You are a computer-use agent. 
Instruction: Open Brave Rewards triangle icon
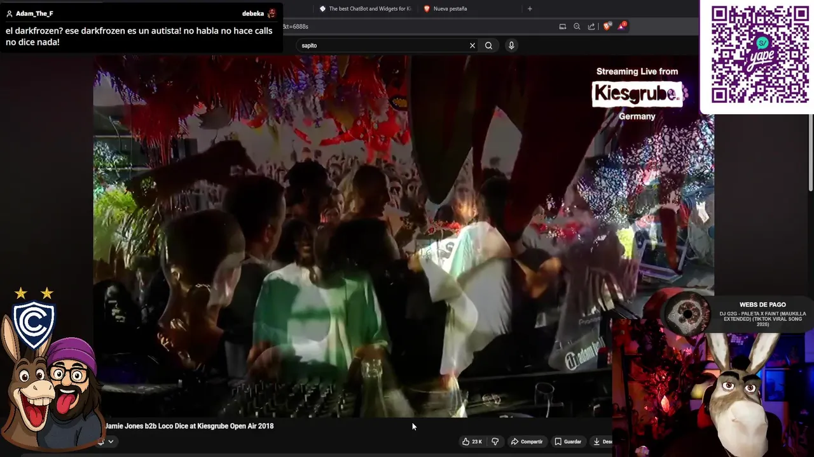pos(621,26)
